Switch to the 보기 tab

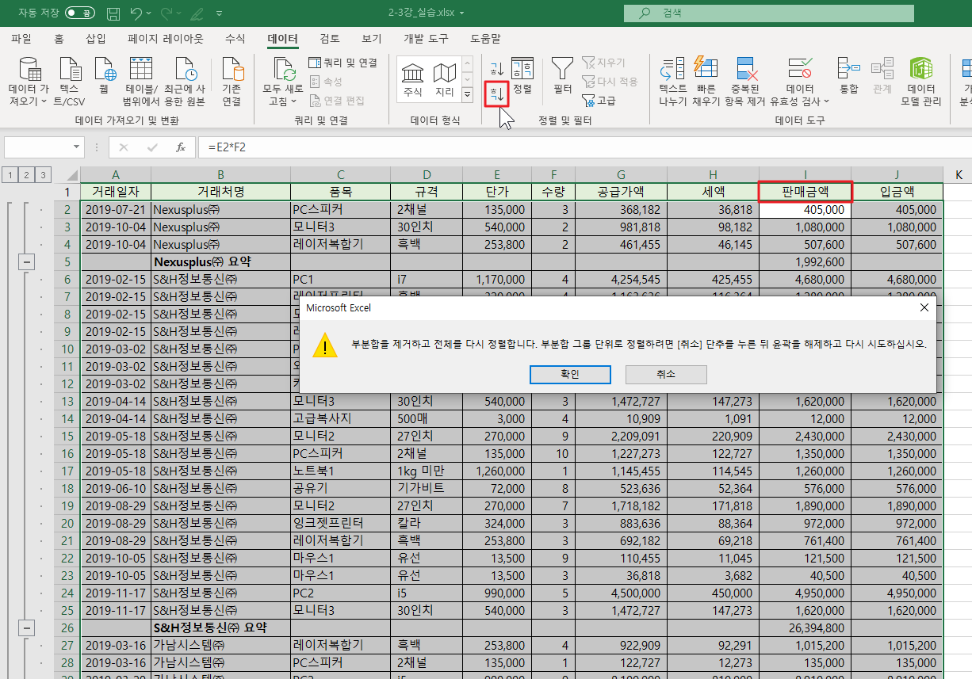click(x=371, y=39)
